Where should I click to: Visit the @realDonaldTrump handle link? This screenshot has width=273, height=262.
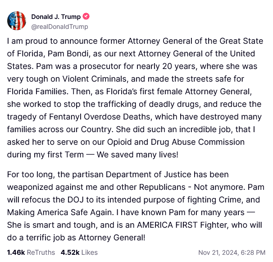tap(59, 27)
